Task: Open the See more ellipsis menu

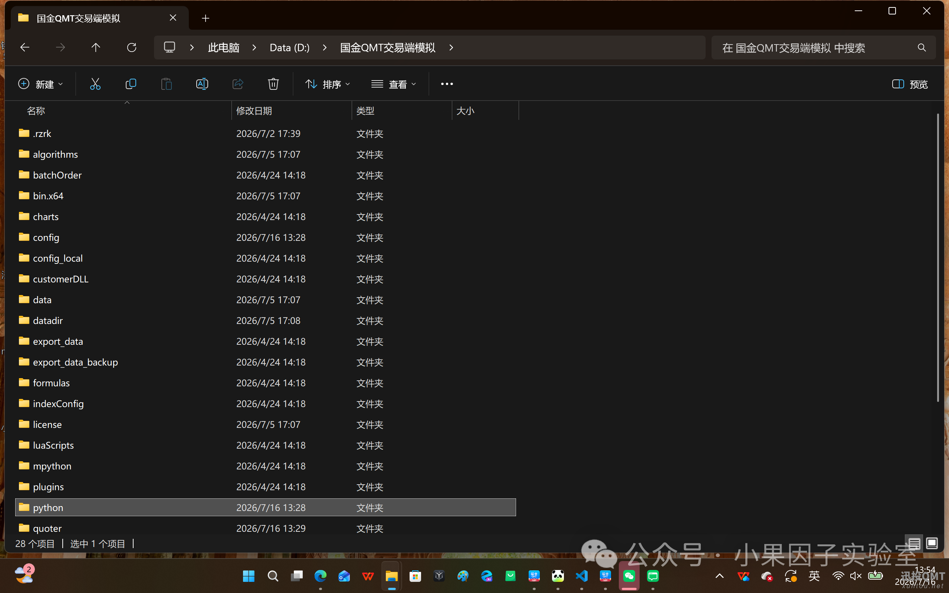Action: point(447,84)
